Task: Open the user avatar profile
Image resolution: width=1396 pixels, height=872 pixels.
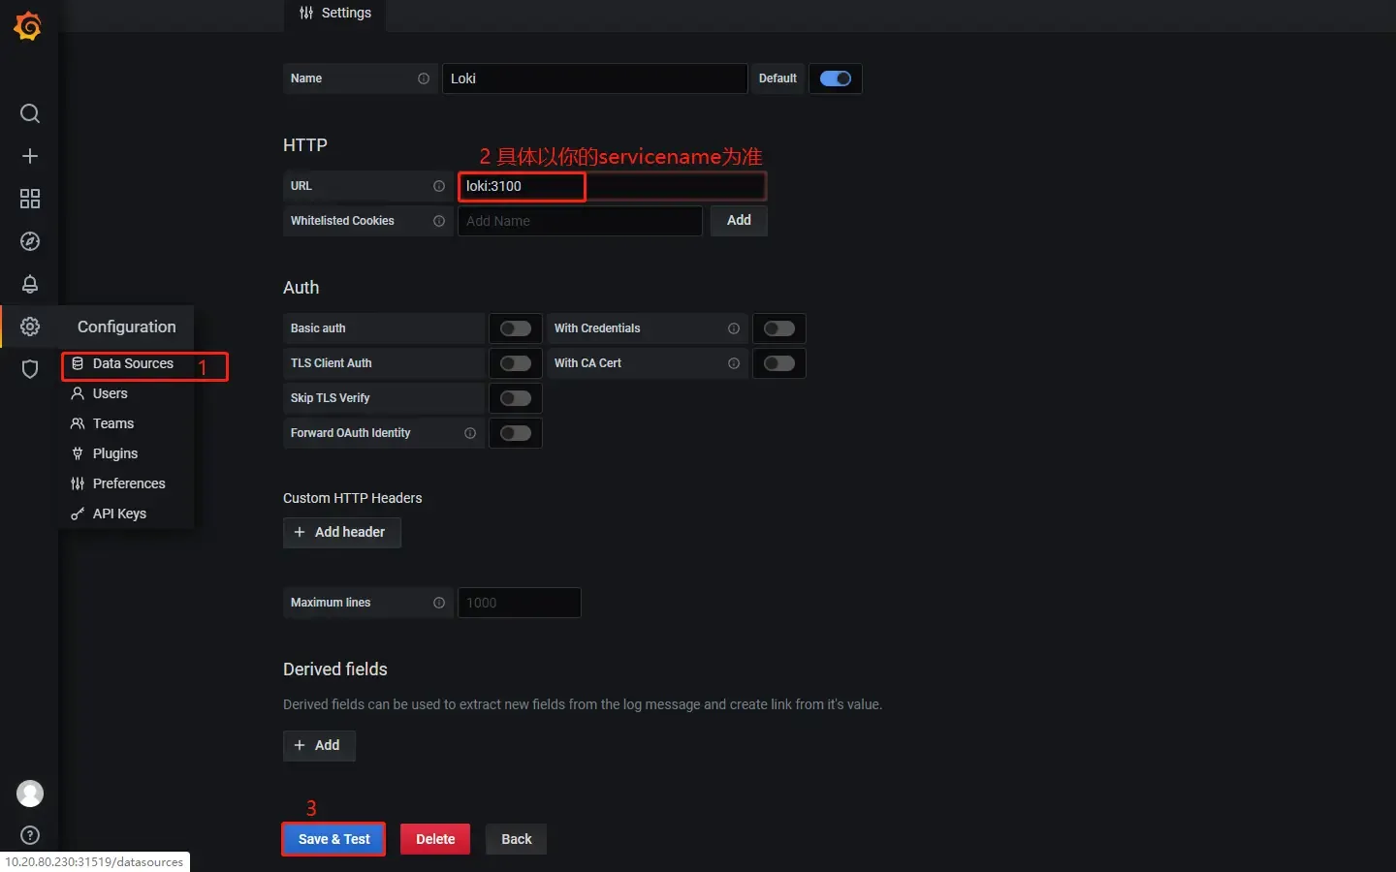Action: [x=30, y=794]
